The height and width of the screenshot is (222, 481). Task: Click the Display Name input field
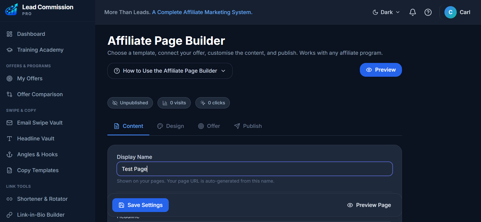[255, 169]
